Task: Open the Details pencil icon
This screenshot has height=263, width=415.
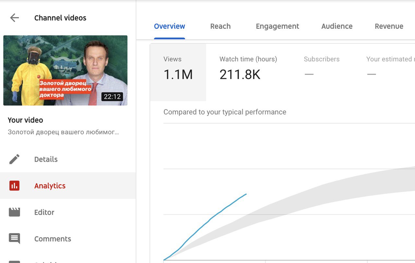Action: [14, 159]
